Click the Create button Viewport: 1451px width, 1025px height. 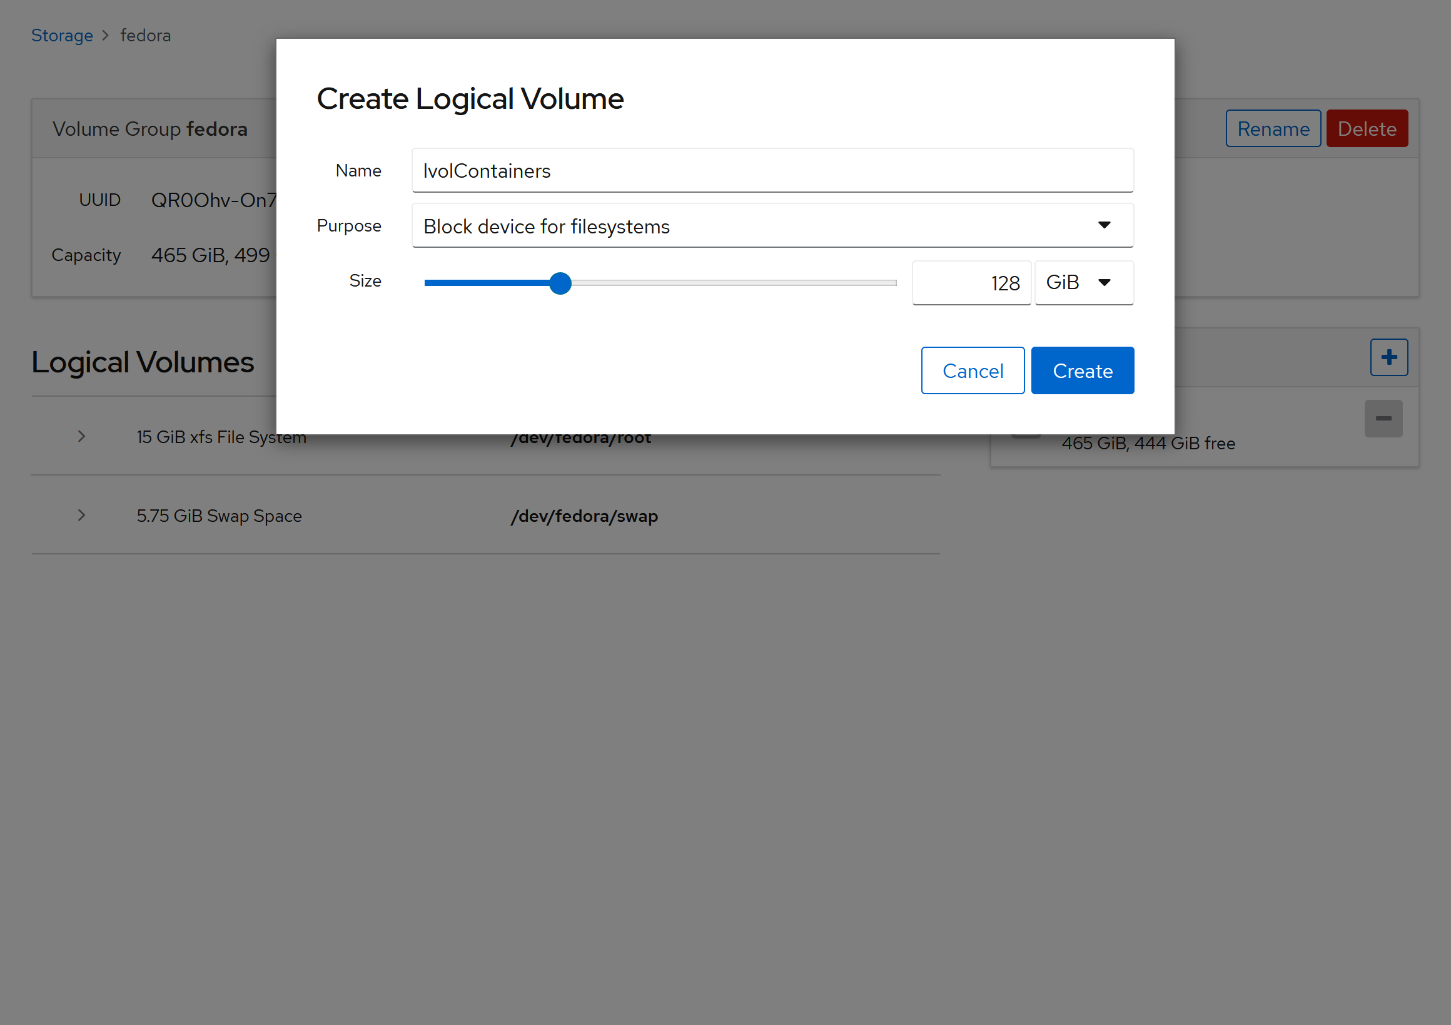click(x=1082, y=370)
